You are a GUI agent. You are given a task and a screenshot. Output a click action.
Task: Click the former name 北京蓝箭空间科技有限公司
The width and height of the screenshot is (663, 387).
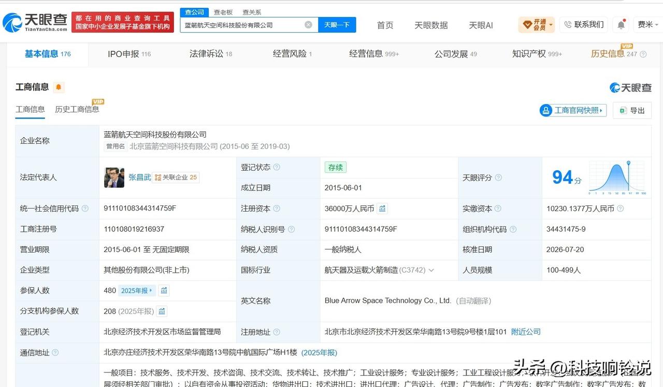click(x=174, y=146)
